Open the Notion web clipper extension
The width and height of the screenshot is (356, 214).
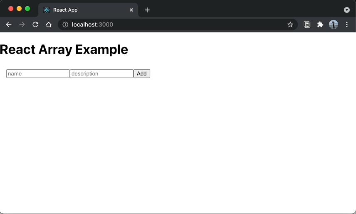[307, 24]
